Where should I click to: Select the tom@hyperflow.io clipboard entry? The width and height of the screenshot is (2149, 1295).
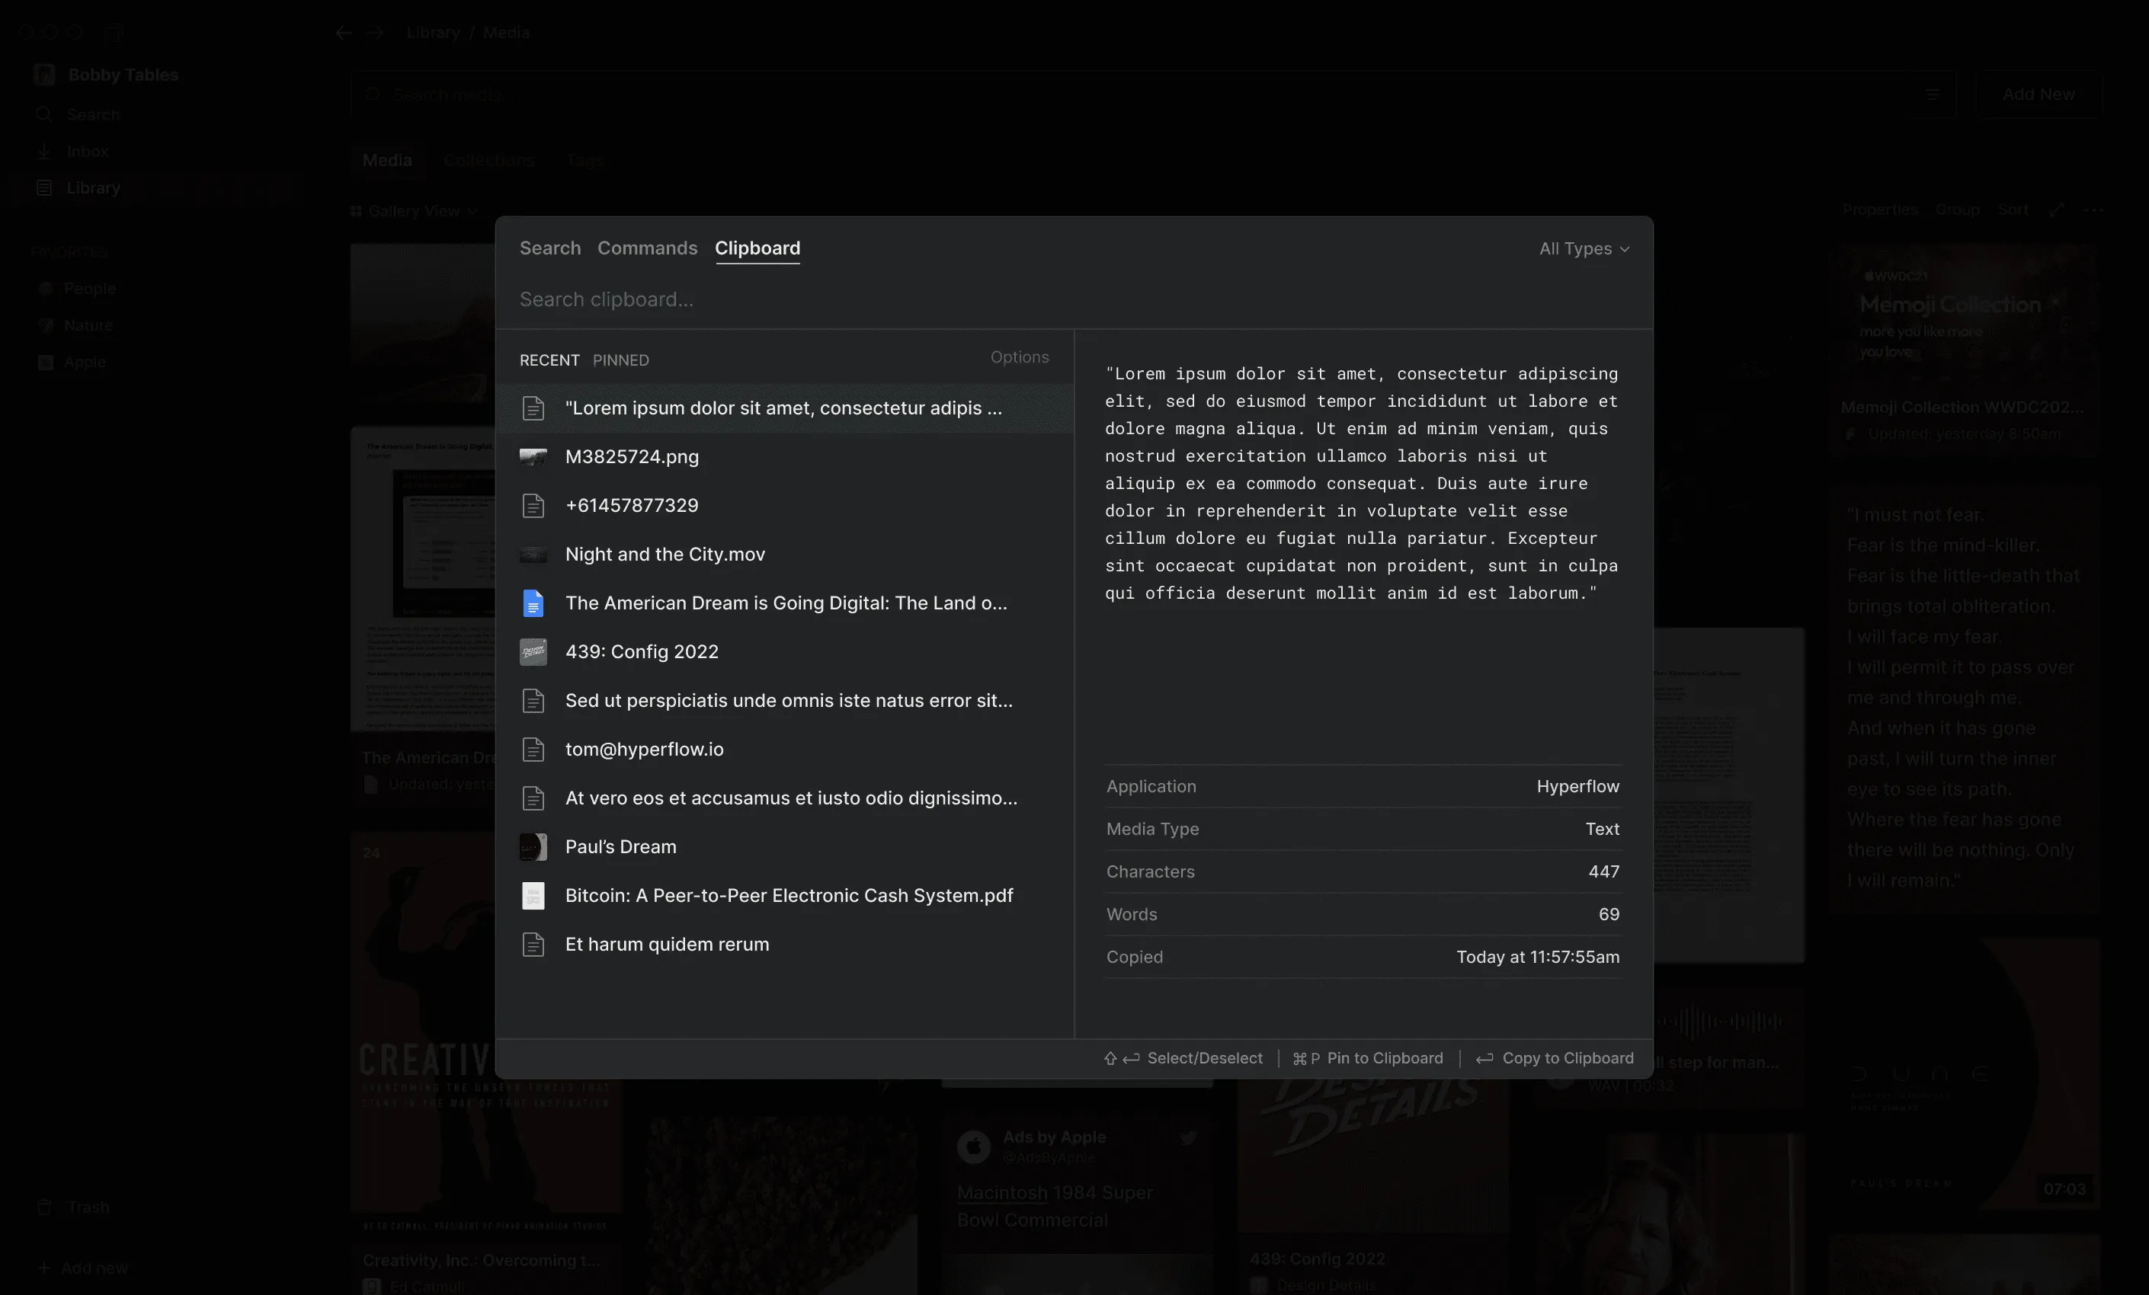(785, 750)
